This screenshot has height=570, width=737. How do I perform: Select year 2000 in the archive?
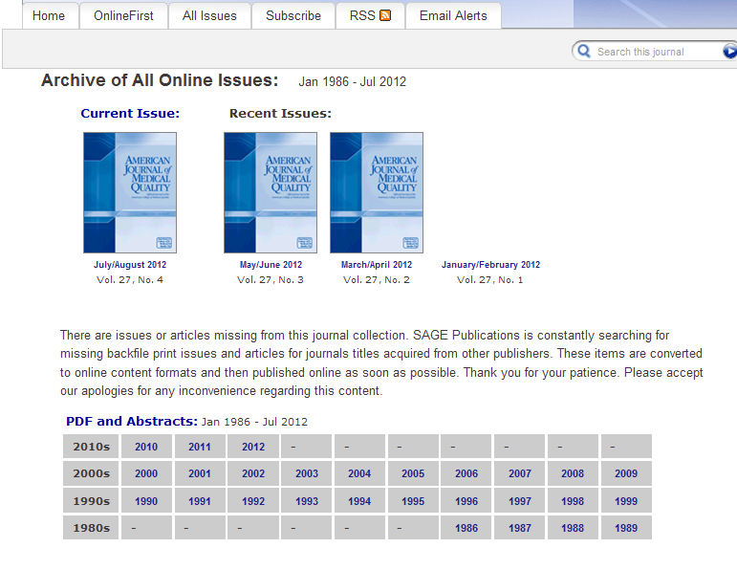pos(146,473)
